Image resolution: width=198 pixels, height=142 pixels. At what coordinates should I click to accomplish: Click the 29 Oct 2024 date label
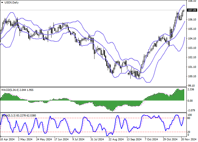170,139
